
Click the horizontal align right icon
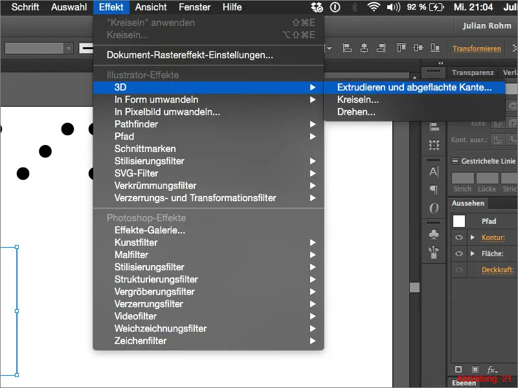click(381, 48)
